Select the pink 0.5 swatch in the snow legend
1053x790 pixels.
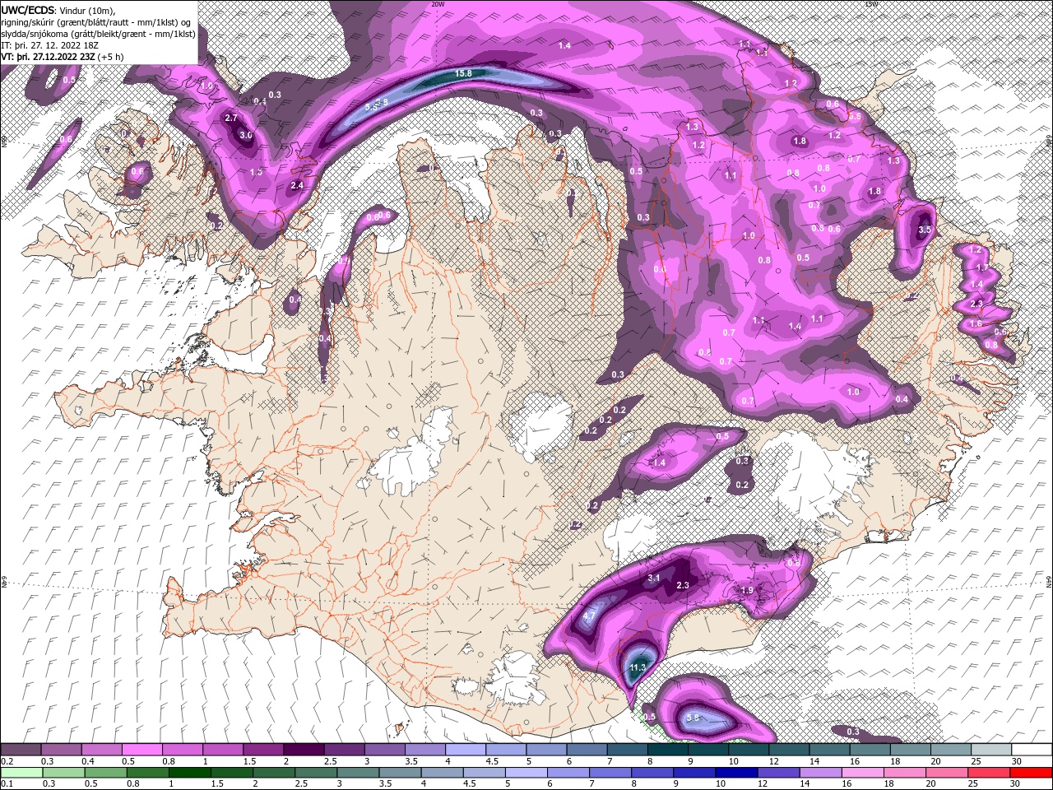tap(141, 750)
